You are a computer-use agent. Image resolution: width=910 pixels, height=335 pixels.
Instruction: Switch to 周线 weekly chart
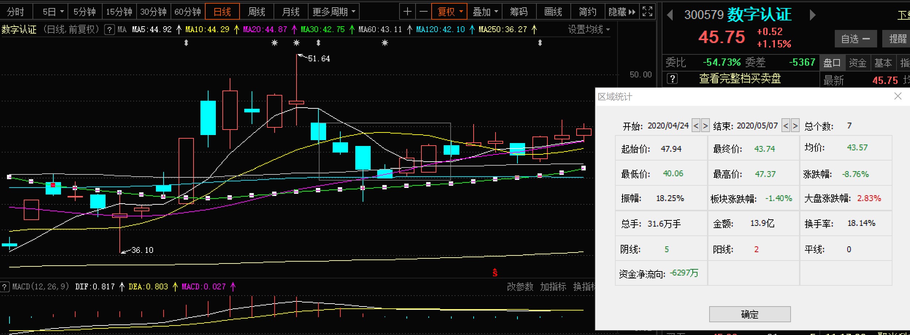(257, 12)
